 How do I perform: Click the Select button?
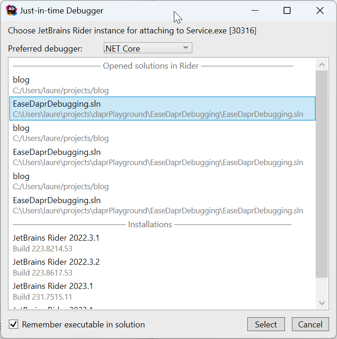pyautogui.click(x=266, y=324)
